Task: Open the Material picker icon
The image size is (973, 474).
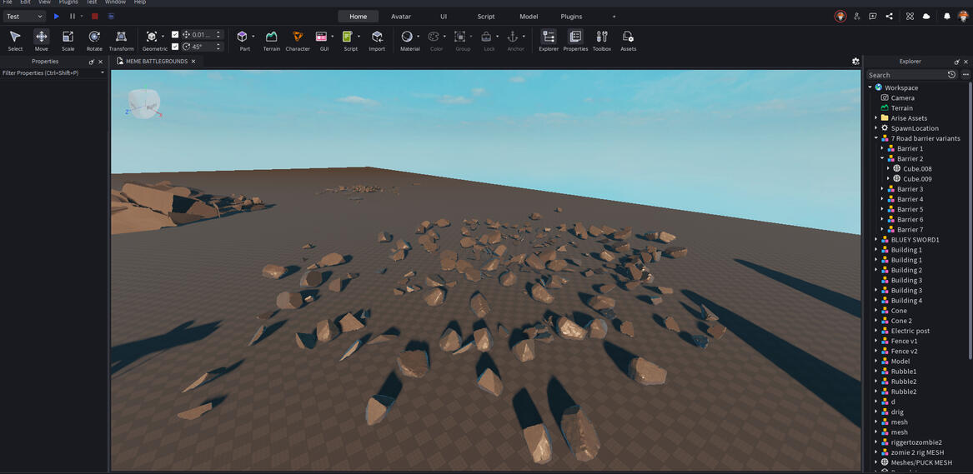Action: [x=407, y=37]
